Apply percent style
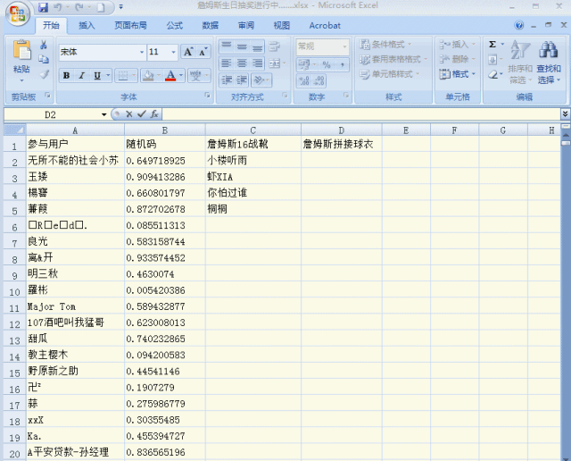Viewport: 571px width, 461px height. tap(327, 64)
